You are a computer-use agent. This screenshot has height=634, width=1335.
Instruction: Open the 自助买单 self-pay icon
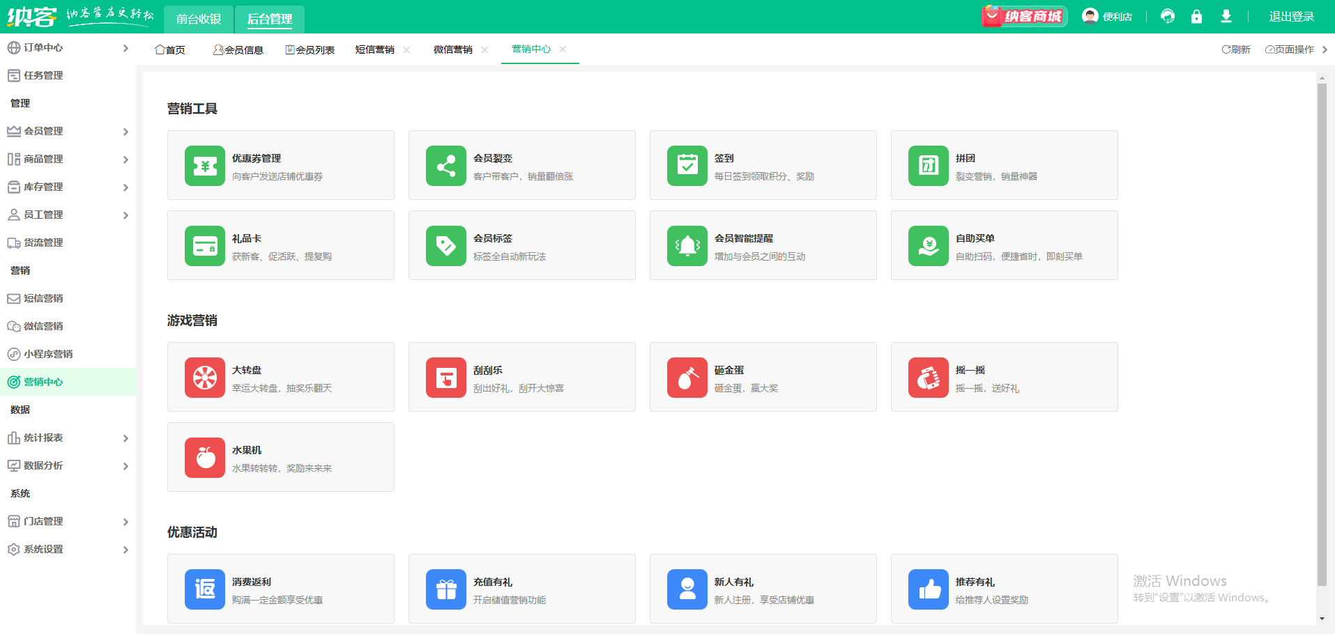click(x=929, y=246)
